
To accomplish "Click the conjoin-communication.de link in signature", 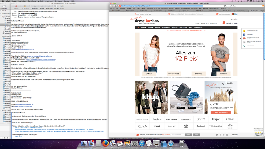I will click(x=25, y=50).
